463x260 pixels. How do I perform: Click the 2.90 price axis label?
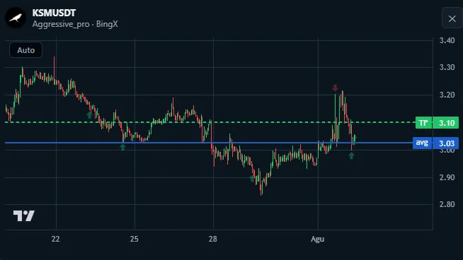click(x=447, y=177)
